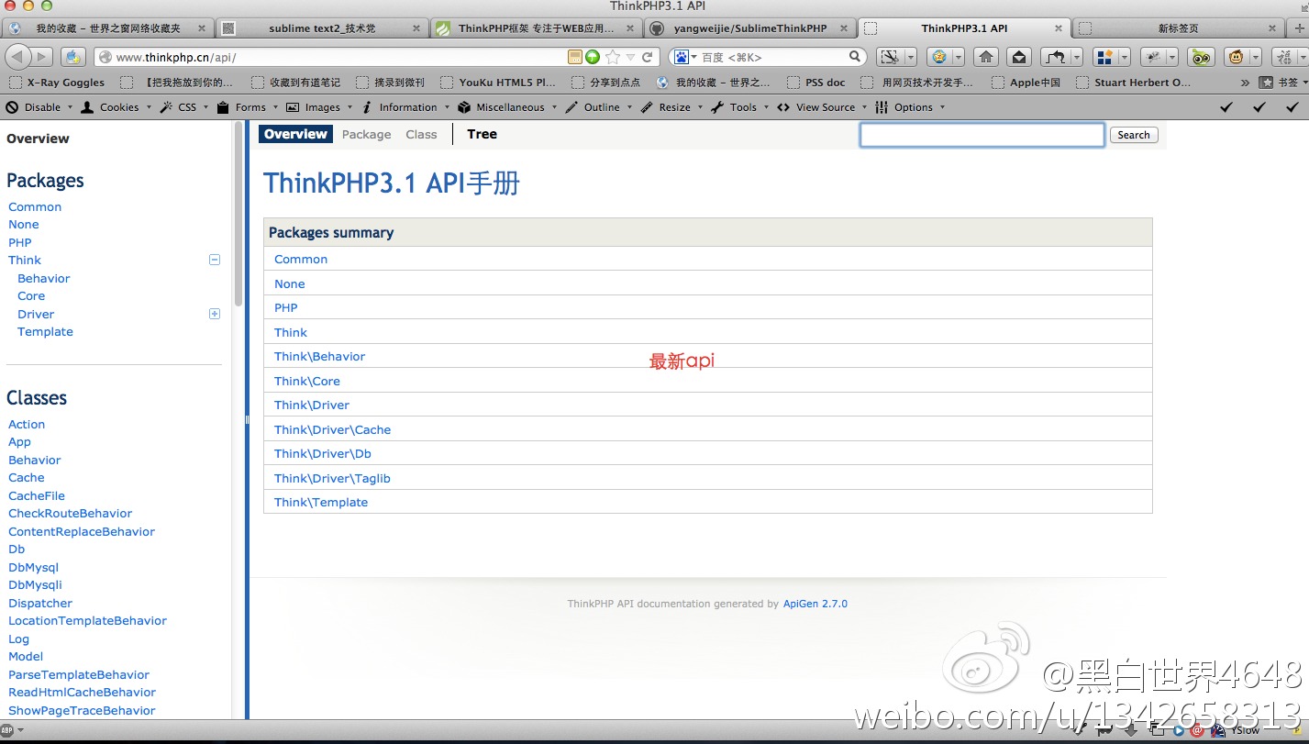Collapse the Think package in sidebar
The height and width of the screenshot is (744, 1309).
tap(215, 260)
